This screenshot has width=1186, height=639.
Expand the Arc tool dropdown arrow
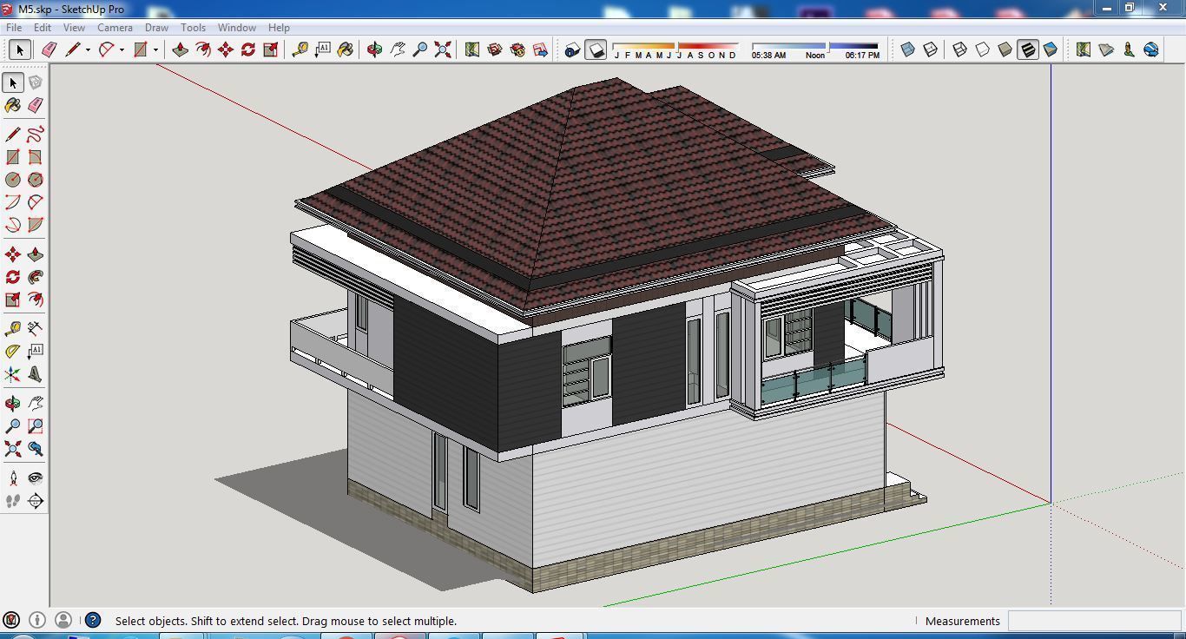(x=122, y=50)
